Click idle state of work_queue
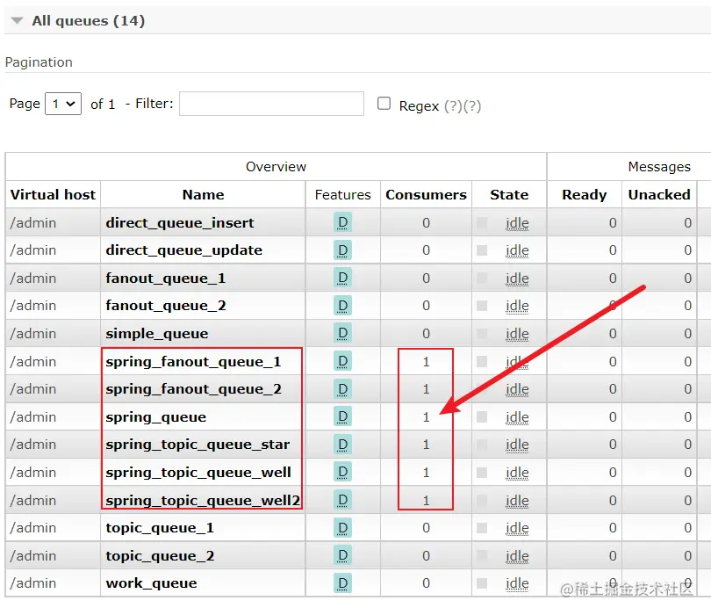 pyautogui.click(x=517, y=583)
